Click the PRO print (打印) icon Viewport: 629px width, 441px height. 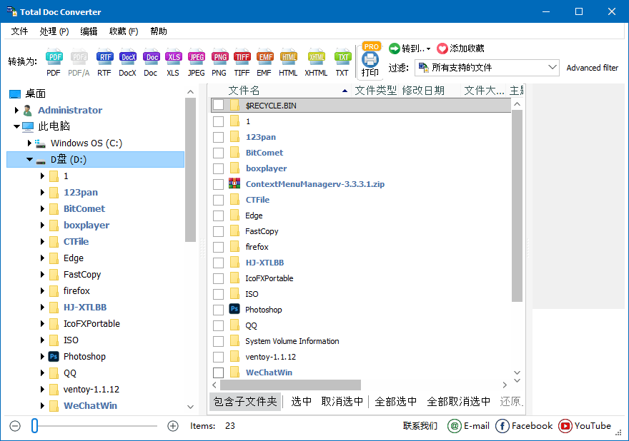pos(370,59)
